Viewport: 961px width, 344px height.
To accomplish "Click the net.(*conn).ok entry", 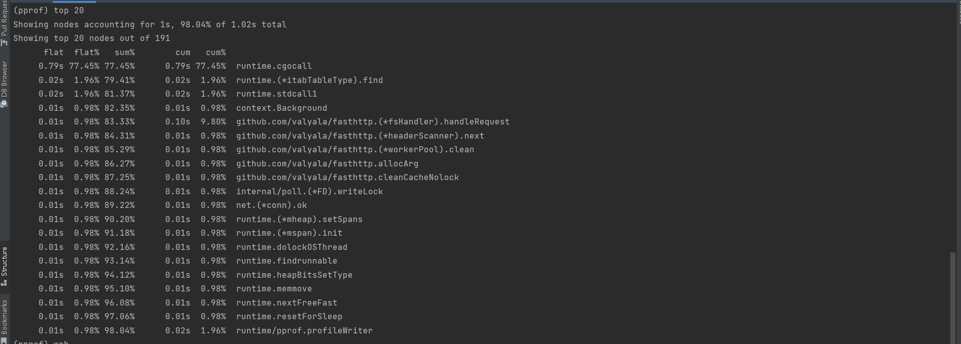I will (271, 205).
